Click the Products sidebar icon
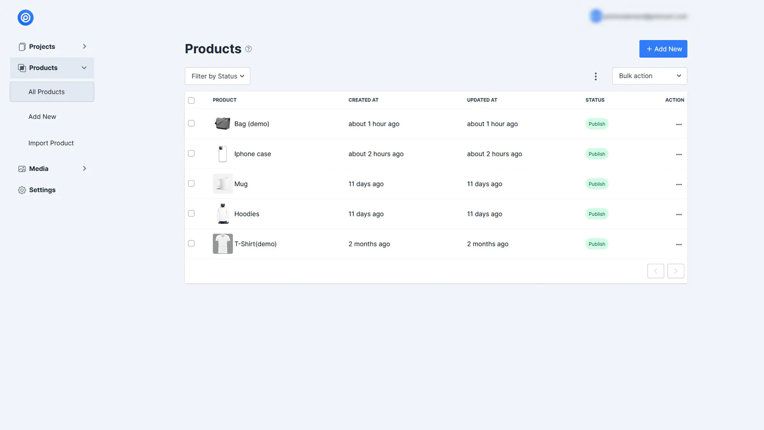The height and width of the screenshot is (430, 764). point(22,68)
